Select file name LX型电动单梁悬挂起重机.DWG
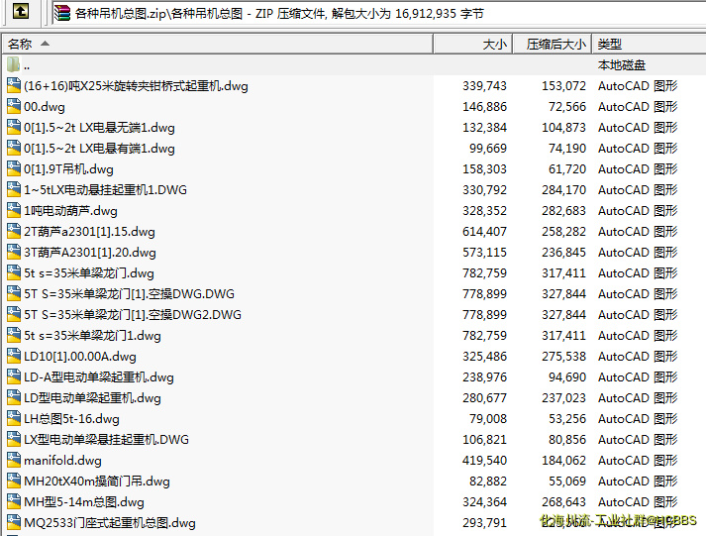The height and width of the screenshot is (536, 706). pos(106,440)
